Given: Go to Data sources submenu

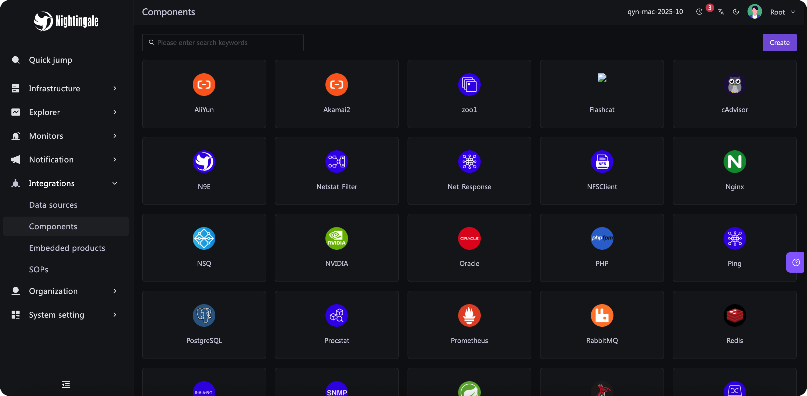Looking at the screenshot, I should pos(53,205).
